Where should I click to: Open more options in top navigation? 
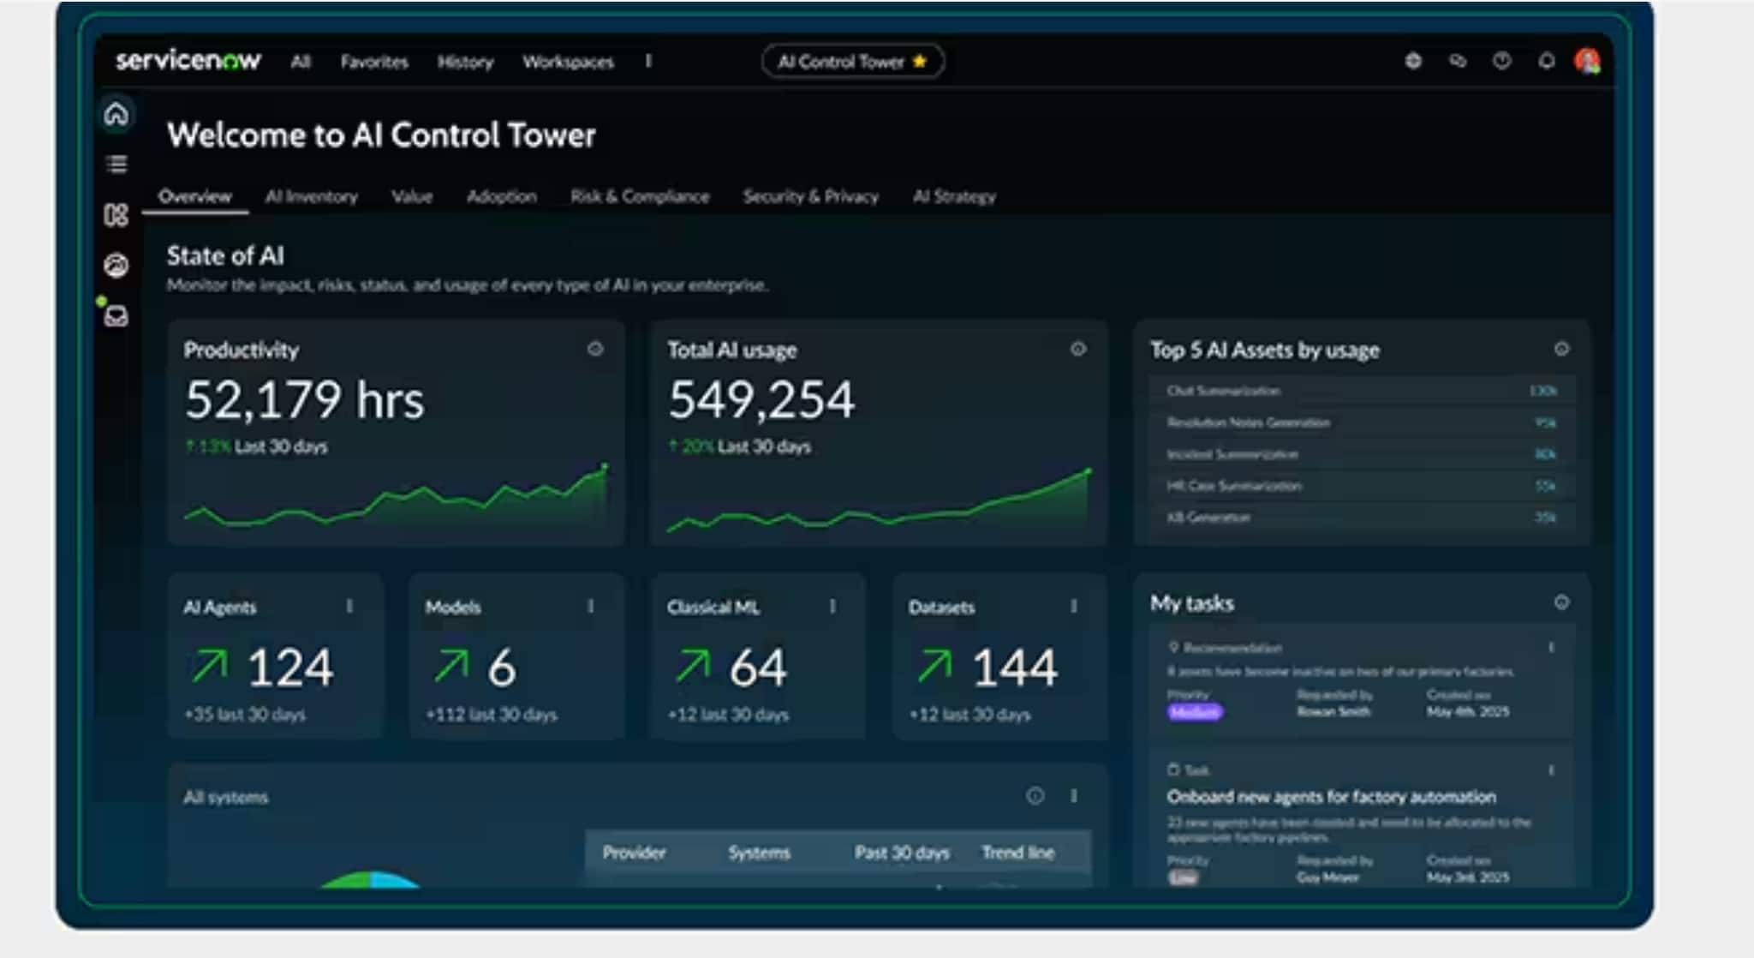tap(648, 61)
